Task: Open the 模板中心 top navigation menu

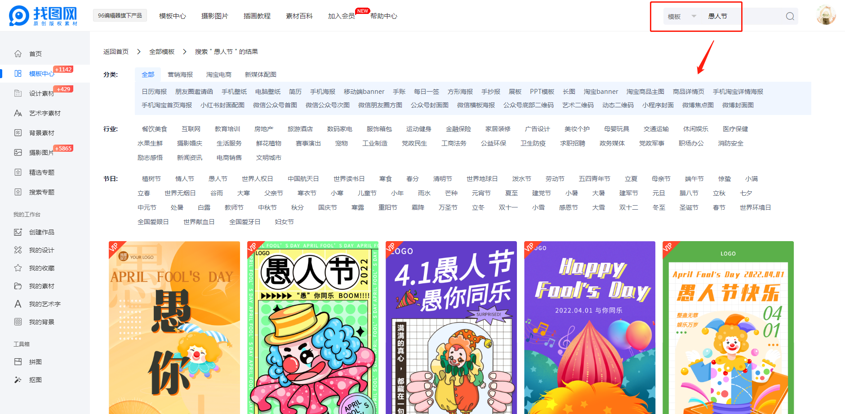Action: [x=172, y=16]
